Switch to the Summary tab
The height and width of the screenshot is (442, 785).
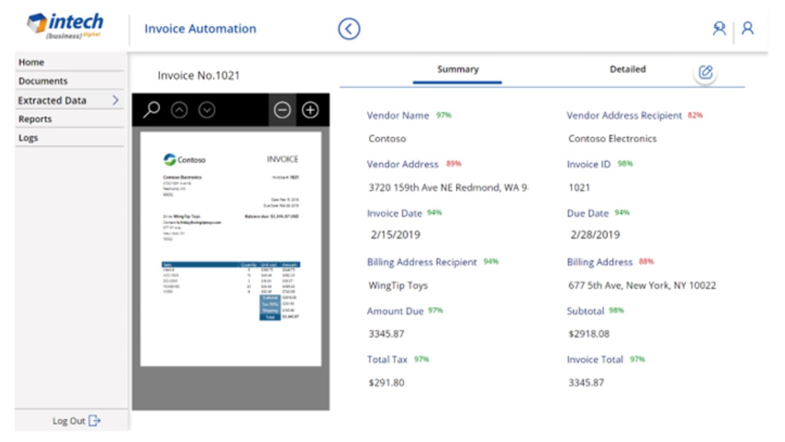(x=458, y=69)
